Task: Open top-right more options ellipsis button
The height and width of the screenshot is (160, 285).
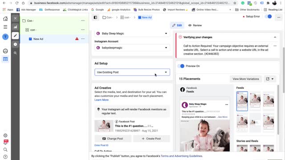Action: (x=279, y=17)
